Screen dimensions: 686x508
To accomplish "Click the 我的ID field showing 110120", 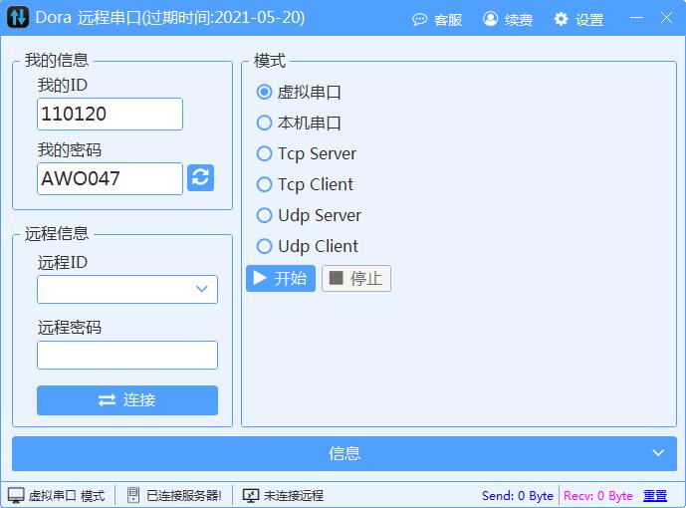I will pyautogui.click(x=110, y=114).
